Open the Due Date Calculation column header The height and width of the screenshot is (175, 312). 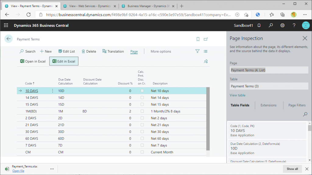point(66,81)
